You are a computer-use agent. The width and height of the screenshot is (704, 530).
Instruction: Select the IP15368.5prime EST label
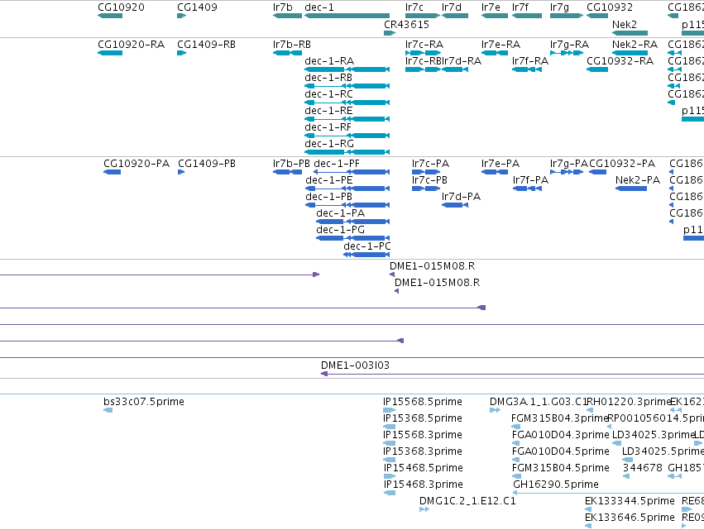[x=423, y=418]
